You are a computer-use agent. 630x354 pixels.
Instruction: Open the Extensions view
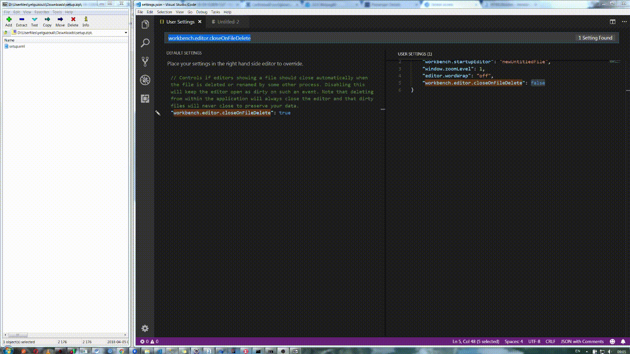pyautogui.click(x=145, y=98)
